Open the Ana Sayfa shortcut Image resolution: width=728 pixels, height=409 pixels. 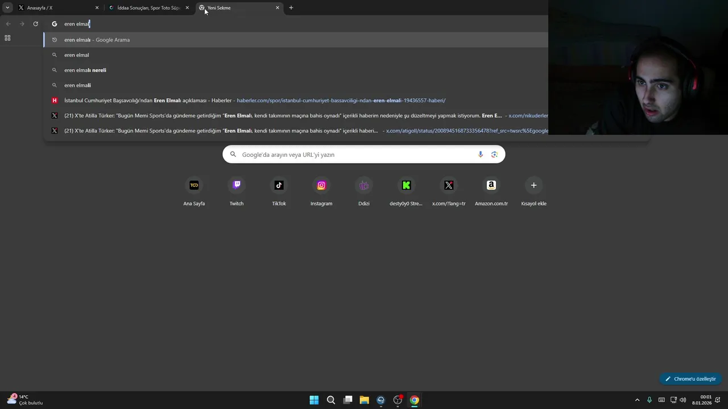(x=194, y=192)
